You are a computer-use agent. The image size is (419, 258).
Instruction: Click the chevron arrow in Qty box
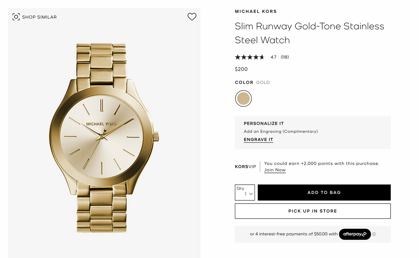[x=251, y=194]
